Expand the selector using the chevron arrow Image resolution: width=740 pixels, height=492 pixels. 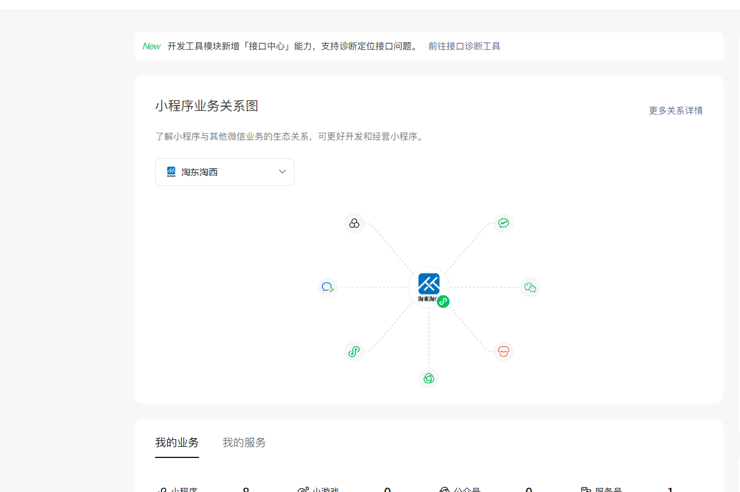coord(282,172)
